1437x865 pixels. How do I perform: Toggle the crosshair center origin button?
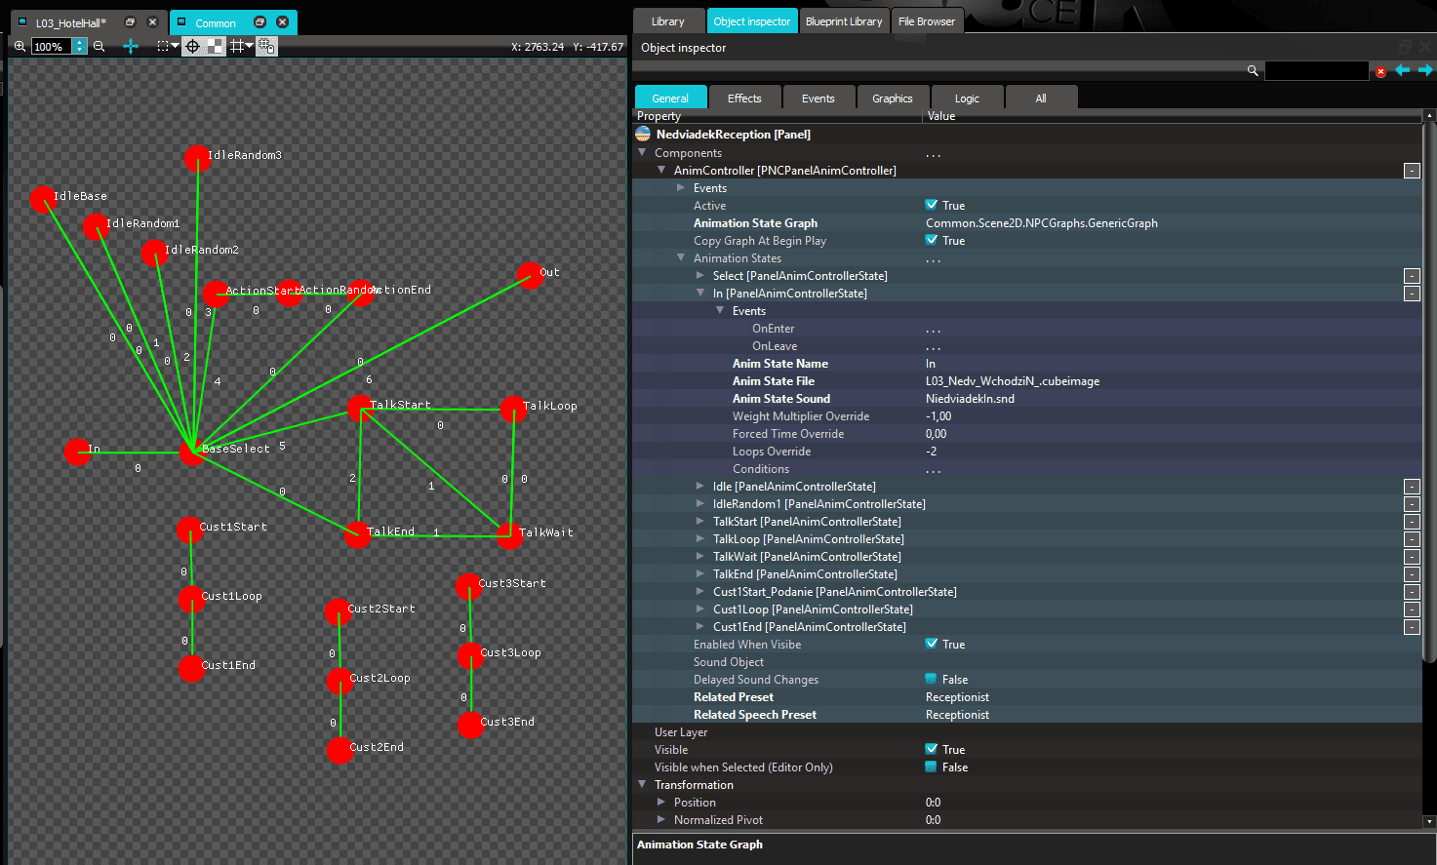click(192, 46)
